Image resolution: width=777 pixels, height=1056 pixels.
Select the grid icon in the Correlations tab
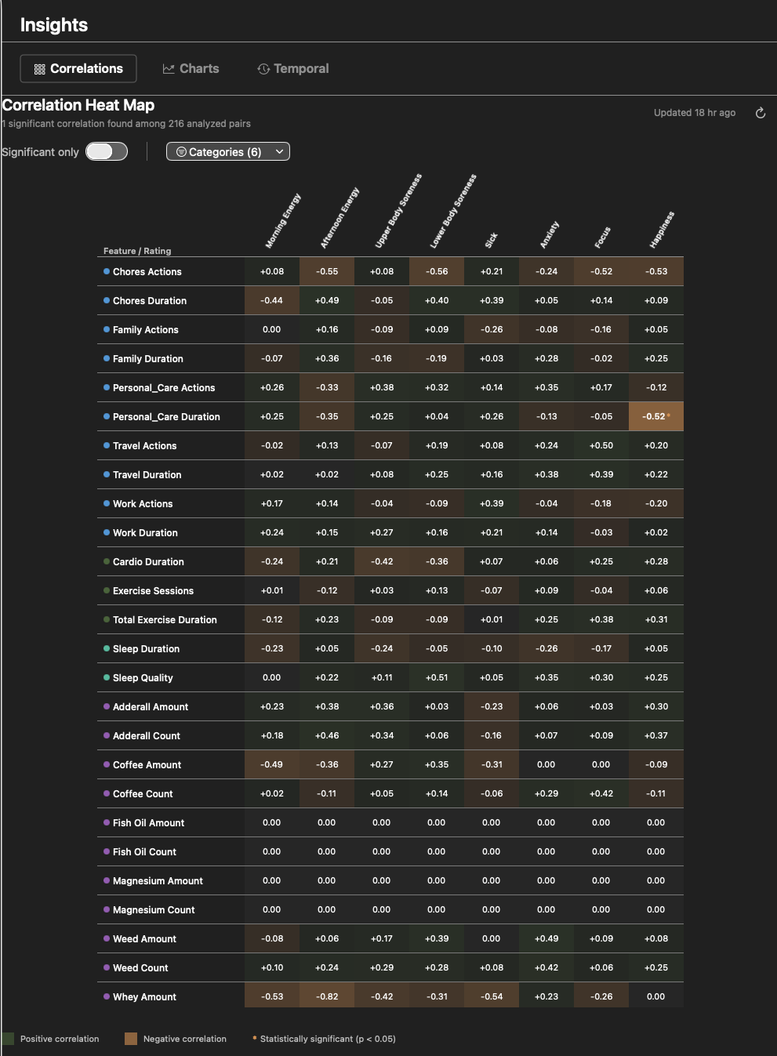pos(39,68)
